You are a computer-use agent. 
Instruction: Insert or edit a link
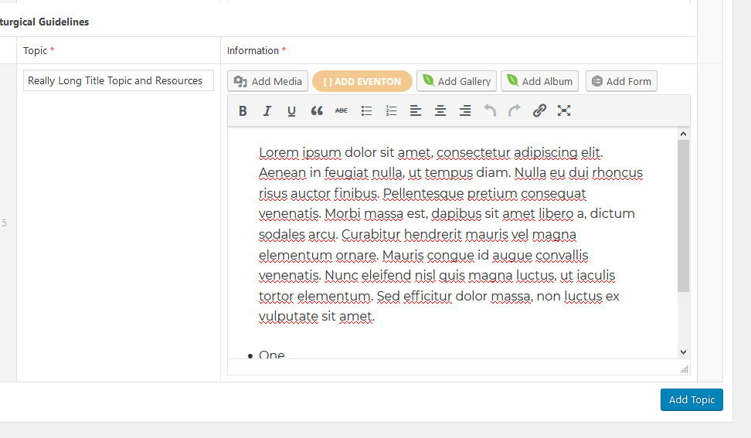(539, 110)
